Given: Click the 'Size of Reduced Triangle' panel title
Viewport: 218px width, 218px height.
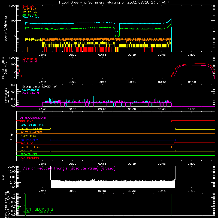Looking at the screenshot, I should tap(69, 168).
